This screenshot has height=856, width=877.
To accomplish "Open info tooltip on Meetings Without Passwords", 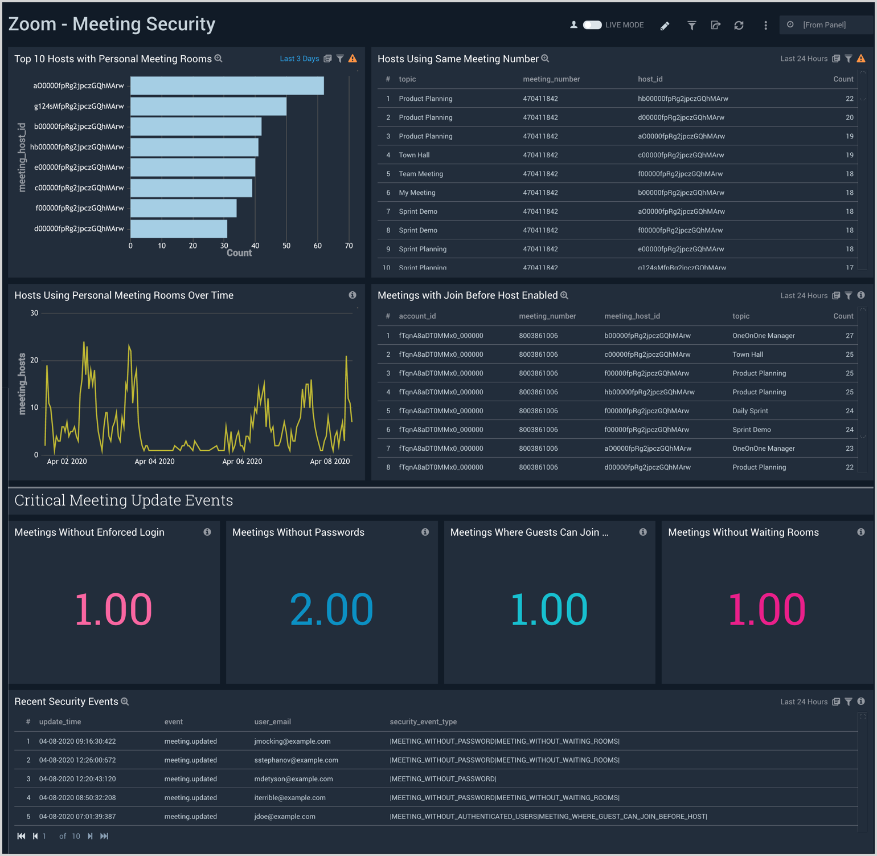I will 425,532.
